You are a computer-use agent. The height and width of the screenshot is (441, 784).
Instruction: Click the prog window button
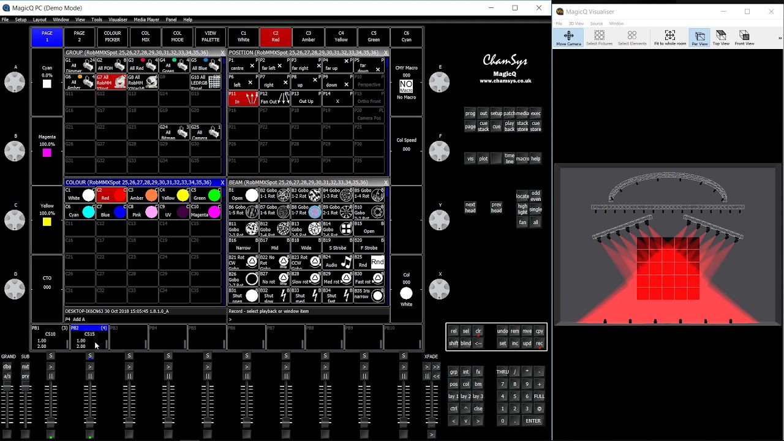click(470, 113)
